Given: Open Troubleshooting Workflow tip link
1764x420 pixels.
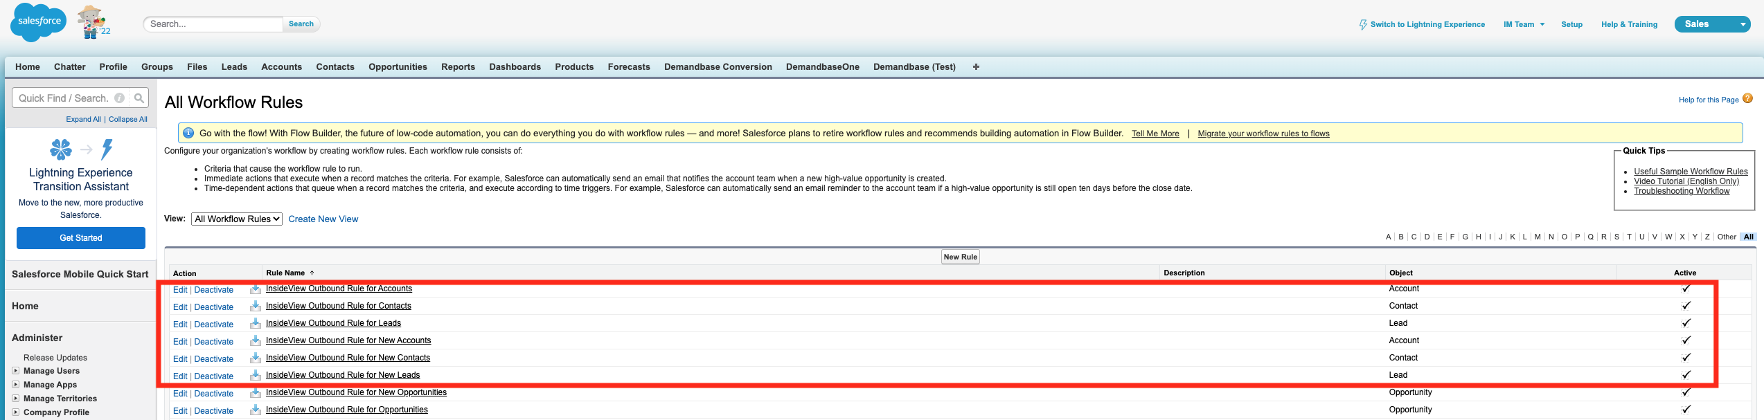Looking at the screenshot, I should coord(1682,191).
